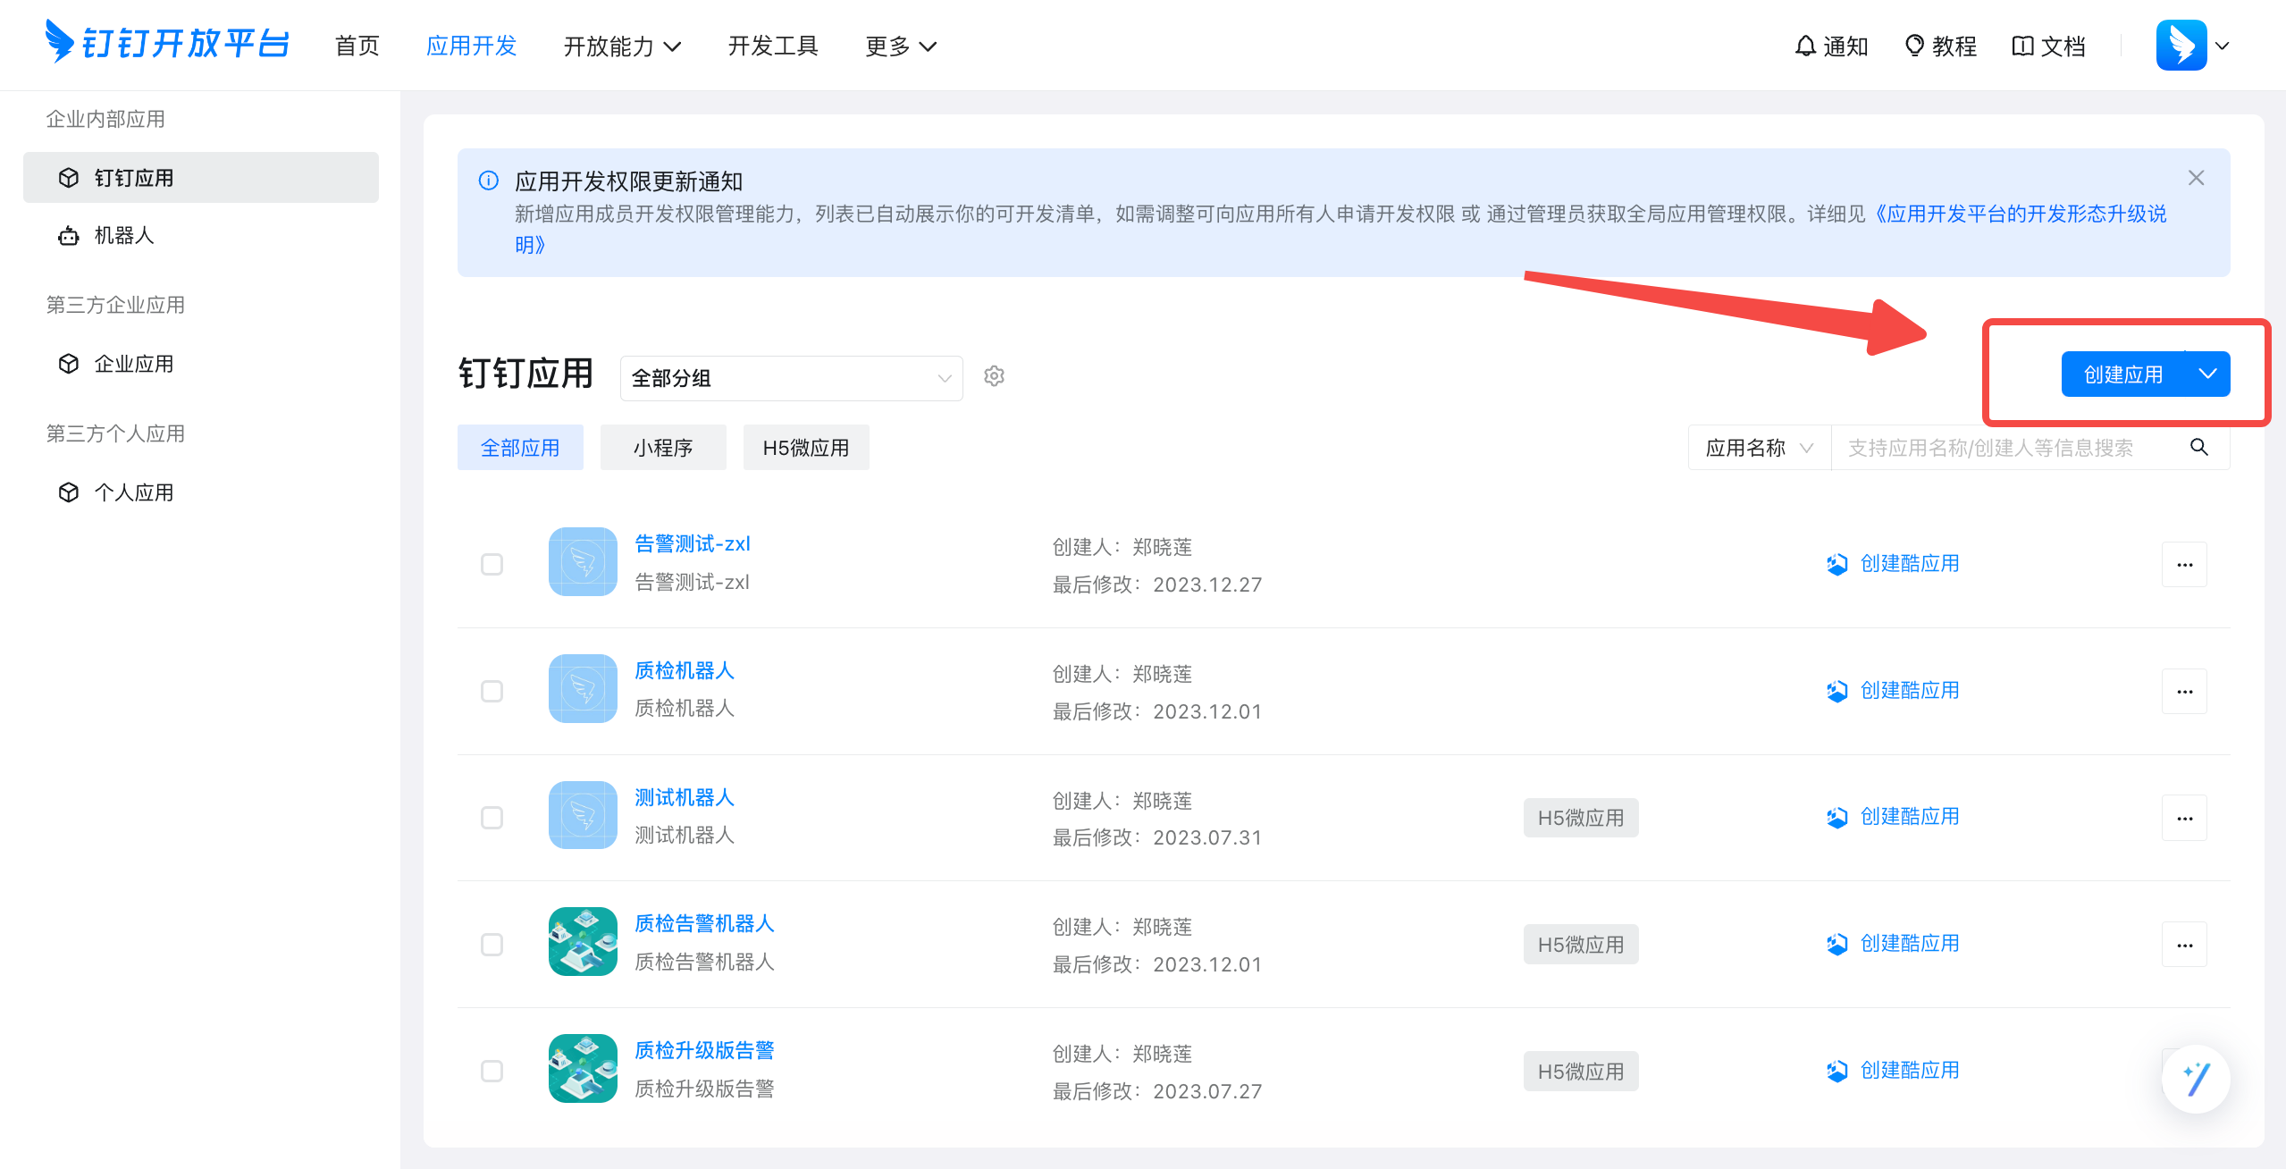Select 个人应用 in the sidebar
This screenshot has width=2286, height=1169.
[x=201, y=492]
